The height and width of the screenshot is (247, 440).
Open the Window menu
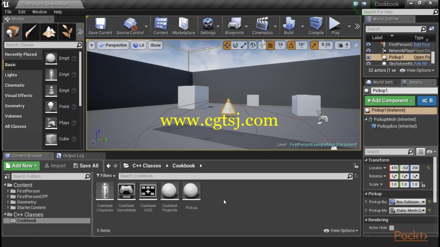pos(39,12)
